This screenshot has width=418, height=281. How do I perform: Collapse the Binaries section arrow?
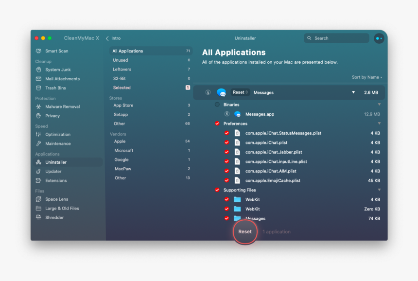[x=379, y=105]
